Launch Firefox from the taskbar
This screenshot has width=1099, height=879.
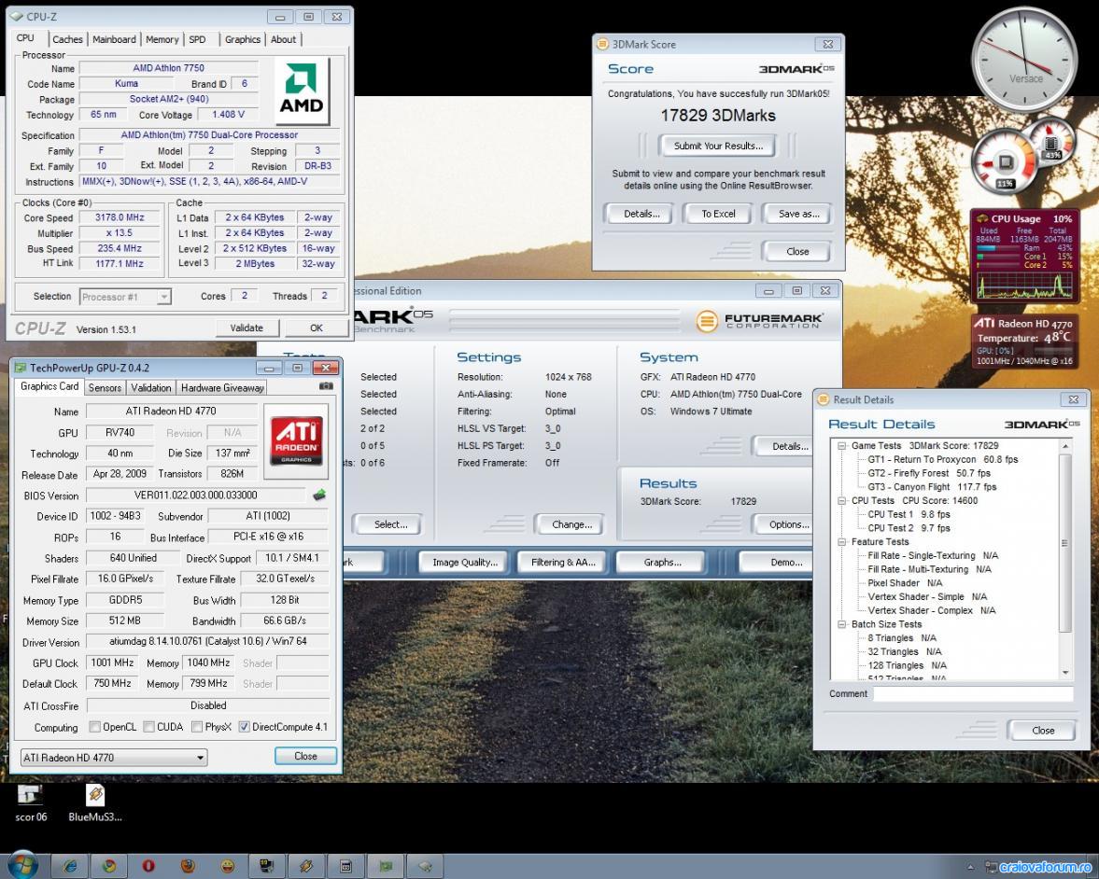[x=188, y=866]
